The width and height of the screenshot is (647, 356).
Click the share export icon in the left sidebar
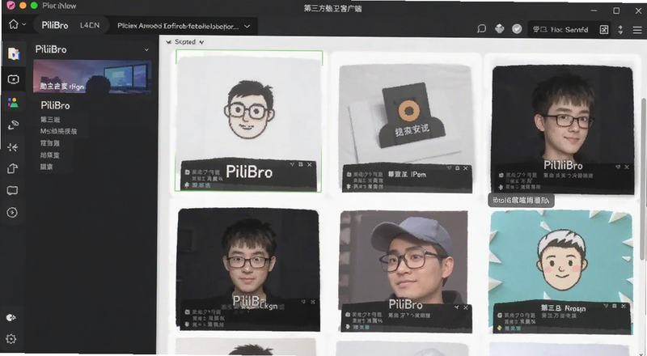tap(12, 168)
